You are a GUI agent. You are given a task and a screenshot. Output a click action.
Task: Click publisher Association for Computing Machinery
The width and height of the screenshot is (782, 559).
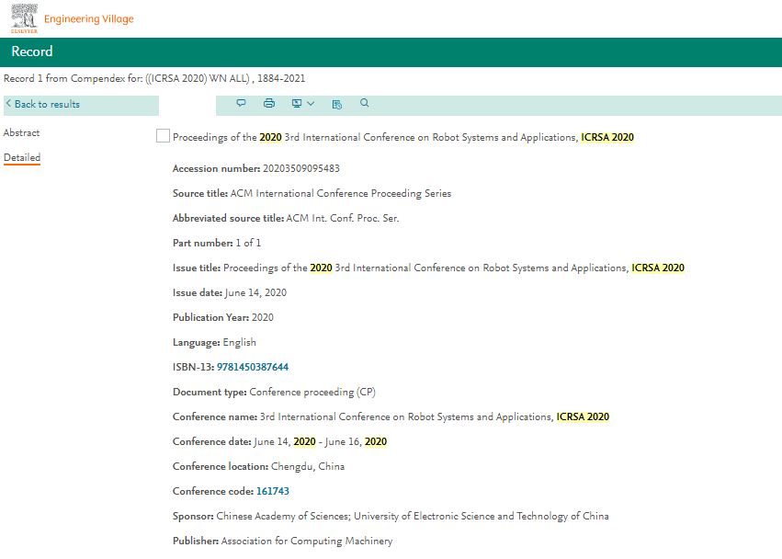tap(307, 541)
